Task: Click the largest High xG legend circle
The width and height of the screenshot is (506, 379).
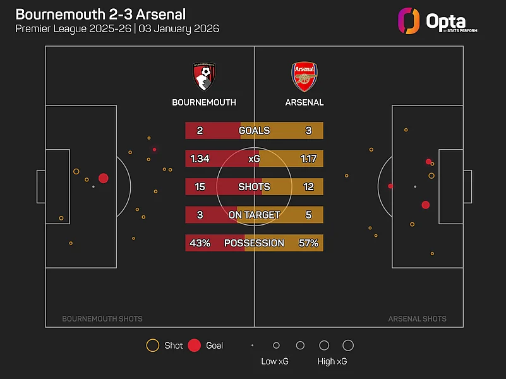Action: click(x=347, y=346)
